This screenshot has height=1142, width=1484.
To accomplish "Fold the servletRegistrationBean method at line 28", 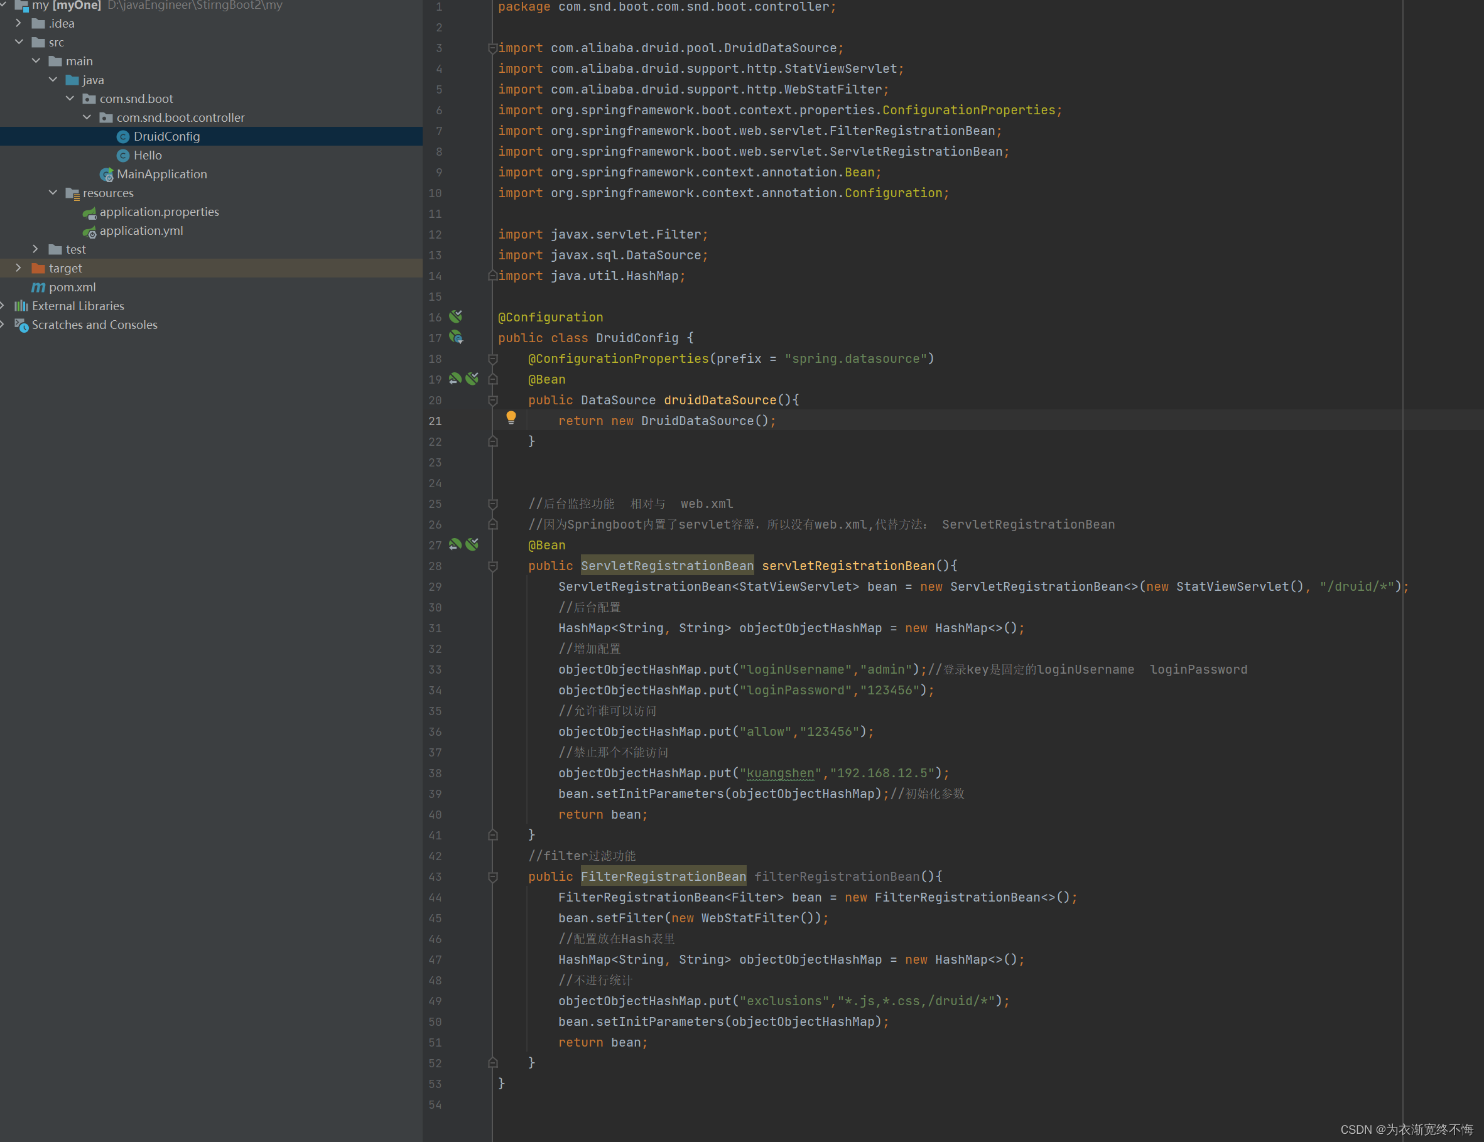I will click(x=492, y=566).
